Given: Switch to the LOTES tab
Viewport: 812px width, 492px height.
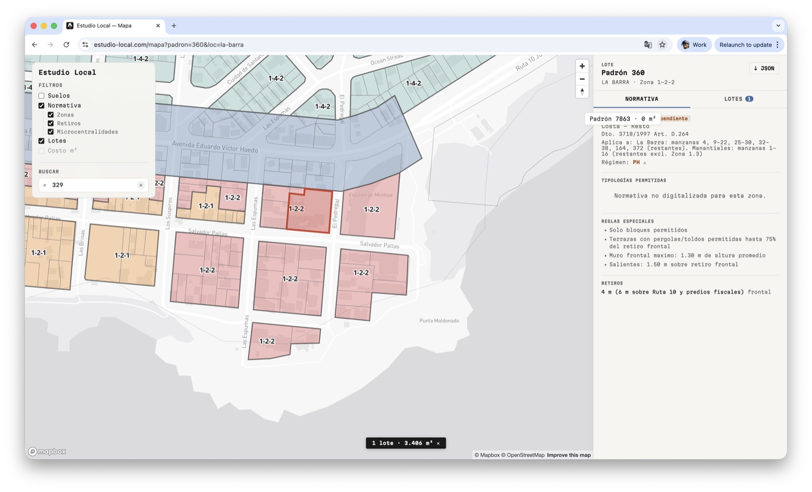Looking at the screenshot, I should pyautogui.click(x=738, y=99).
